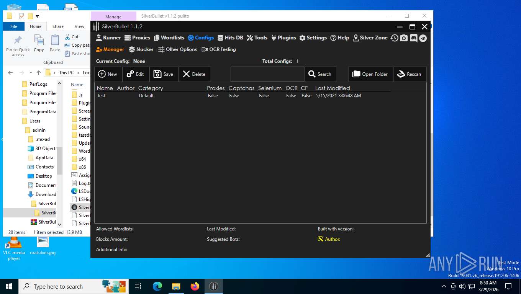521x294 pixels.
Task: Sort configs by Last Modified column
Action: click(x=333, y=88)
